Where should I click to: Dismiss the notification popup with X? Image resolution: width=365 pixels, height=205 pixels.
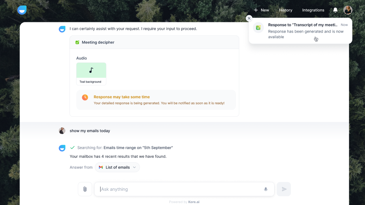[249, 18]
